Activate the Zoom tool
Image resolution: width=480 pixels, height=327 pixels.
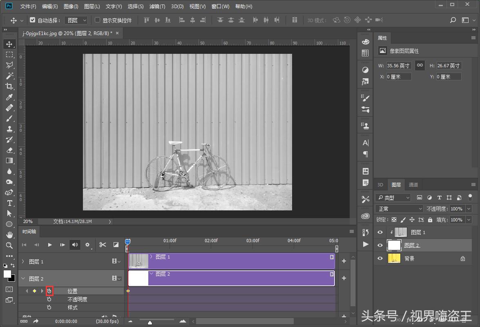9,245
